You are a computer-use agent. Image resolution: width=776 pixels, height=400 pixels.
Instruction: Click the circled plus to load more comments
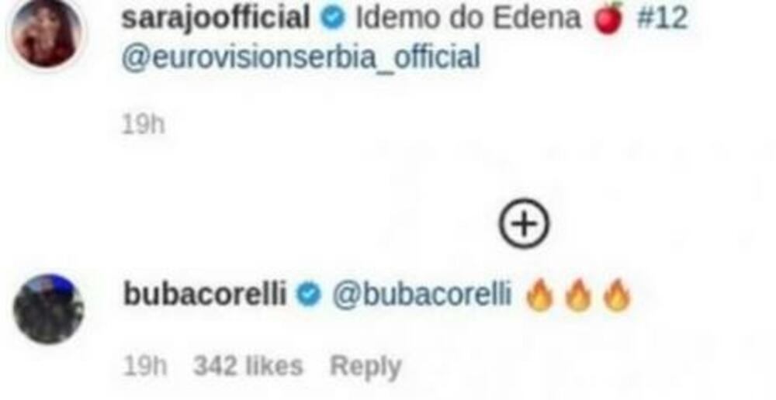pyautogui.click(x=524, y=223)
